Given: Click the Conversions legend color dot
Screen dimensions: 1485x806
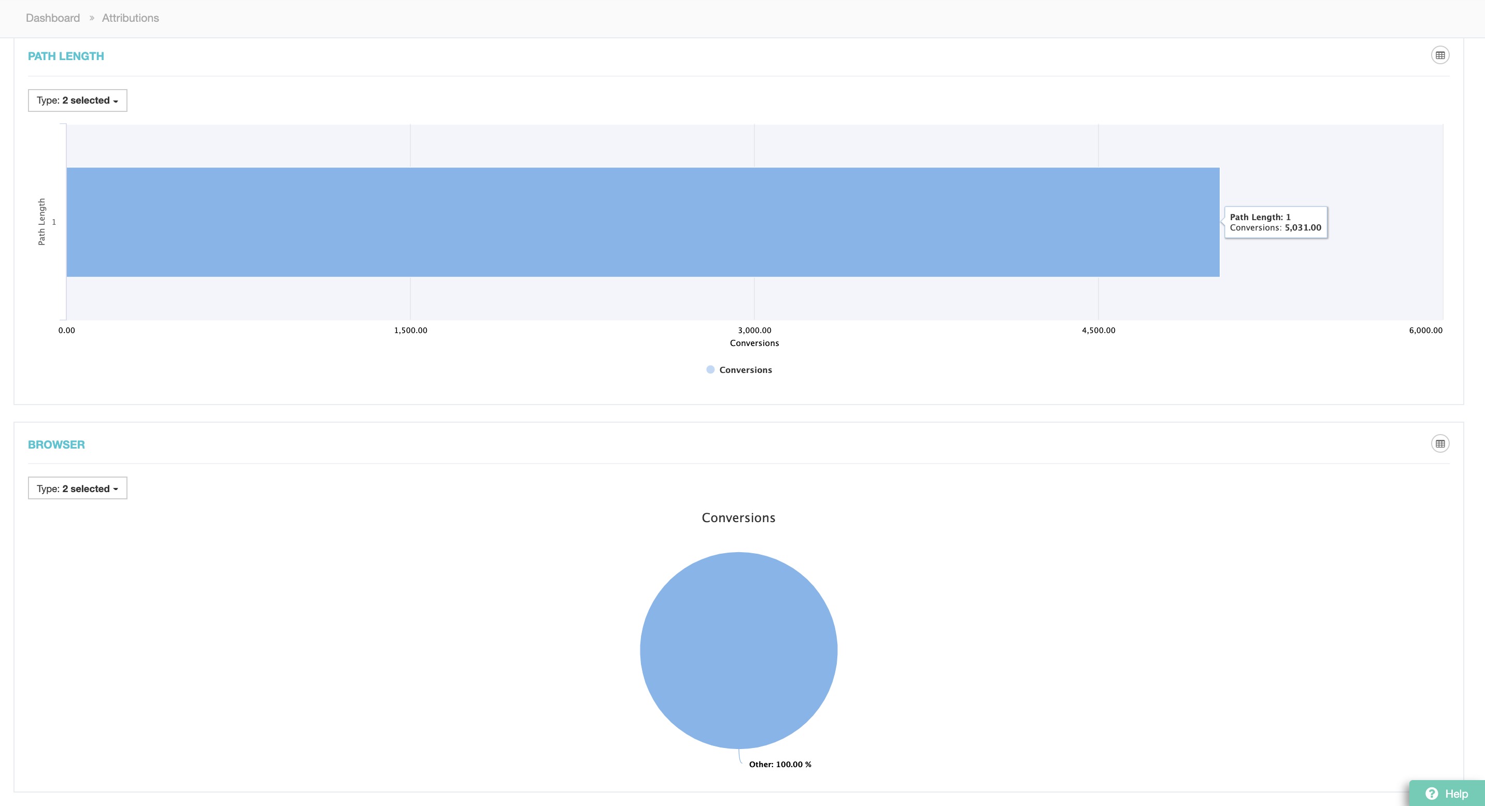Looking at the screenshot, I should (x=710, y=370).
